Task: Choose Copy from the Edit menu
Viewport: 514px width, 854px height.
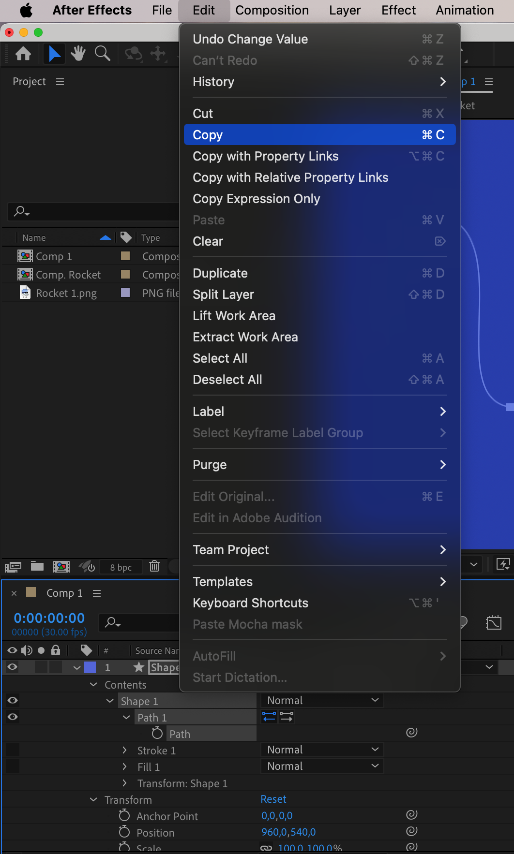Action: point(320,135)
